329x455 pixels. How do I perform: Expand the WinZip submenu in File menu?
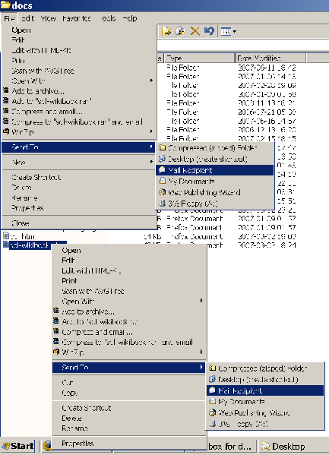(79, 131)
